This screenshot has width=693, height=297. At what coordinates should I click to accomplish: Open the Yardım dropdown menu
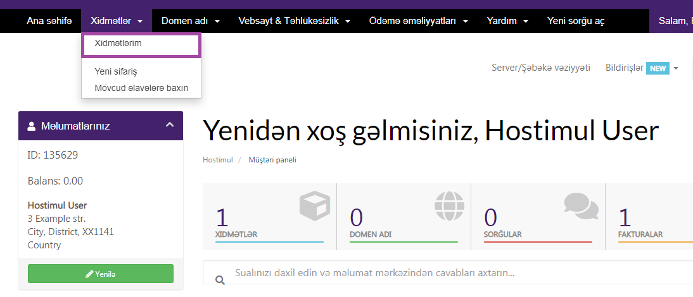[507, 21]
